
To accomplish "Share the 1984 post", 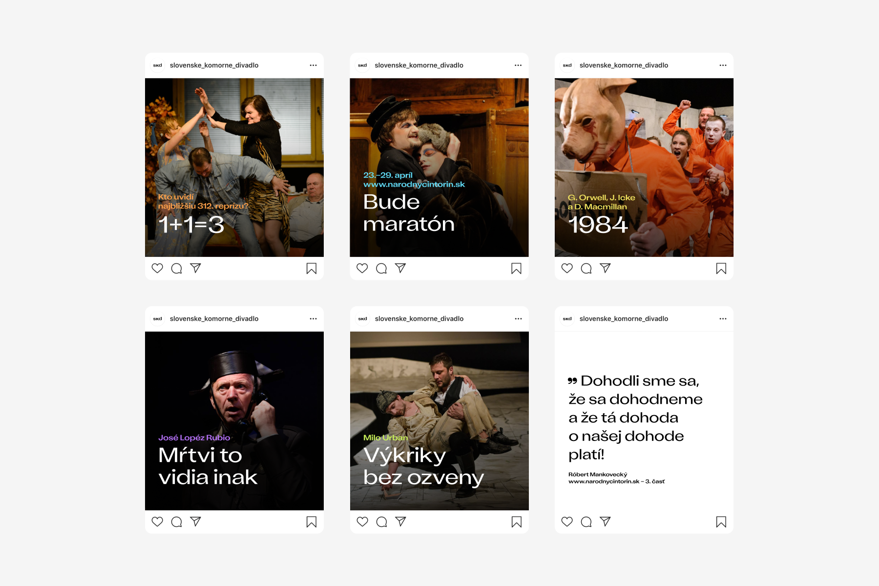I will pyautogui.click(x=605, y=268).
